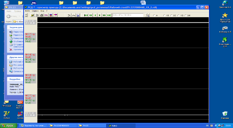Viewport: 233px width, 128px height.
Task: Select the X4 zoom radio button
Action: (x=186, y=16)
